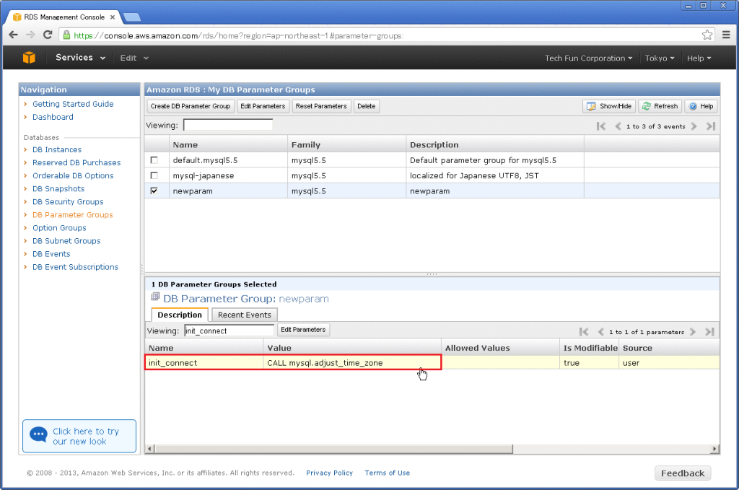
Task: Reload the page with refresh icon
Action: click(x=48, y=35)
